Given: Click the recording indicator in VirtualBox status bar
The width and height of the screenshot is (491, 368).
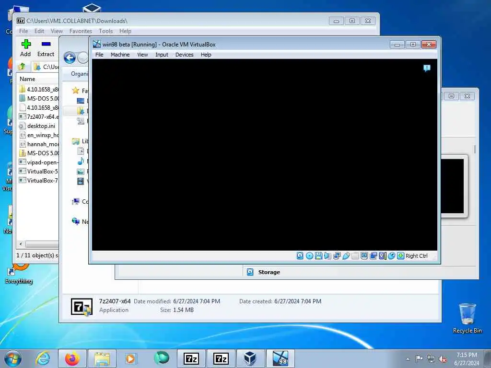Looking at the screenshot, I should pyautogui.click(x=373, y=256).
